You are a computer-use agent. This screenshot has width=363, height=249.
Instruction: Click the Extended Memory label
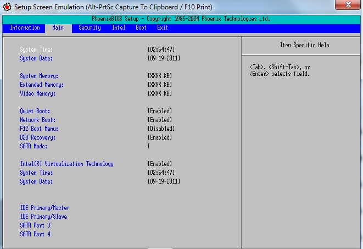pos(42,85)
